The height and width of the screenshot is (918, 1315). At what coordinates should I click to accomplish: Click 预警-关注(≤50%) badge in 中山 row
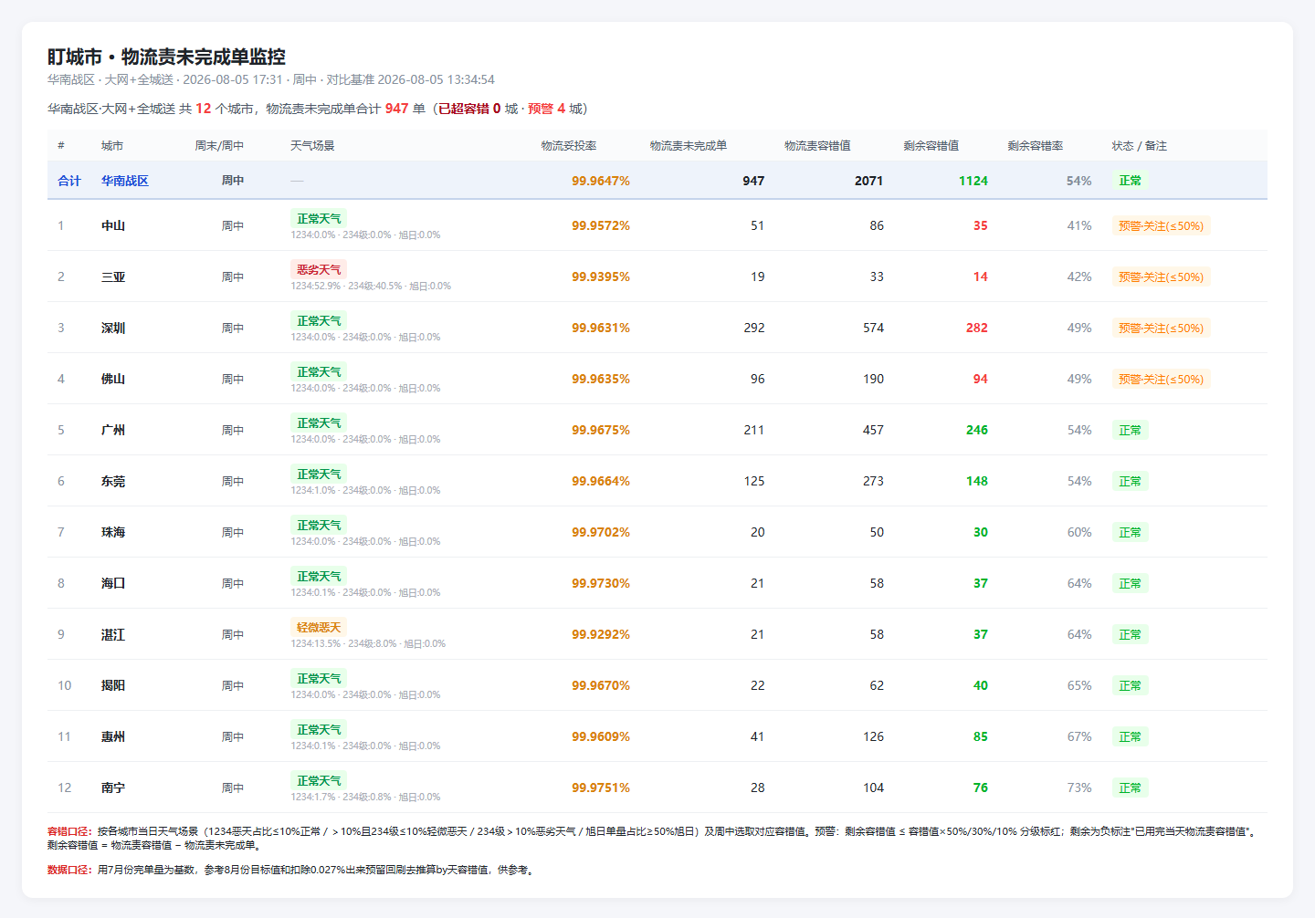(1161, 225)
